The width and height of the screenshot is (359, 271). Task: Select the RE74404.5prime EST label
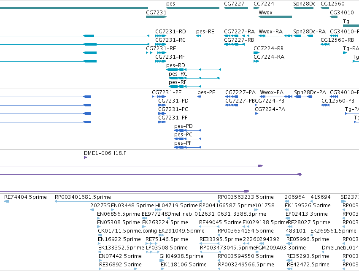click(x=25, y=197)
